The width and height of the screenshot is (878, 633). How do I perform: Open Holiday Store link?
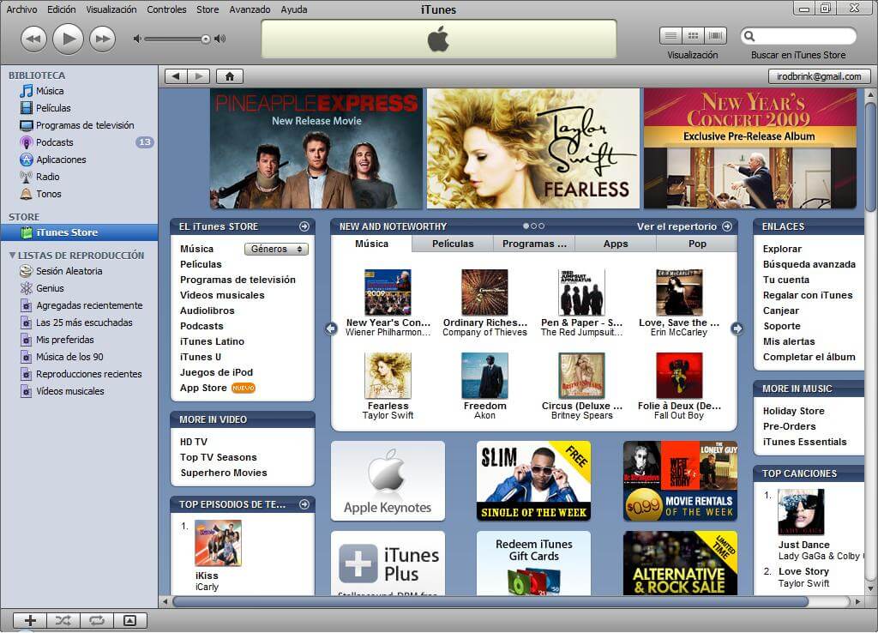793,411
